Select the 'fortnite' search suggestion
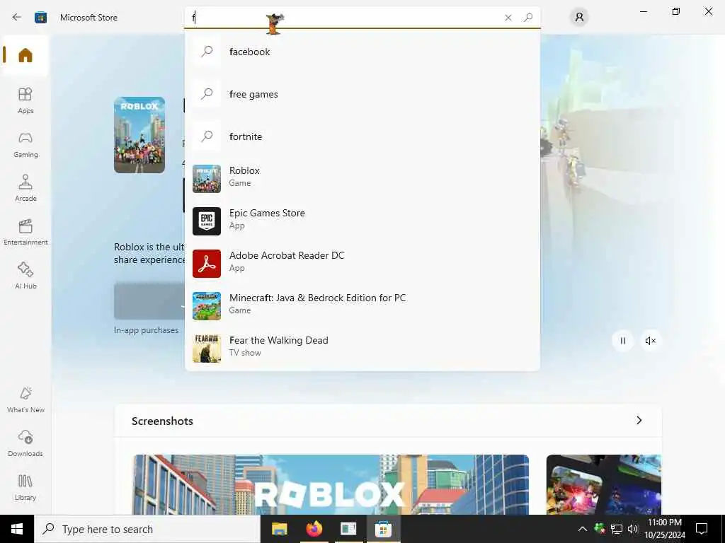 362,136
